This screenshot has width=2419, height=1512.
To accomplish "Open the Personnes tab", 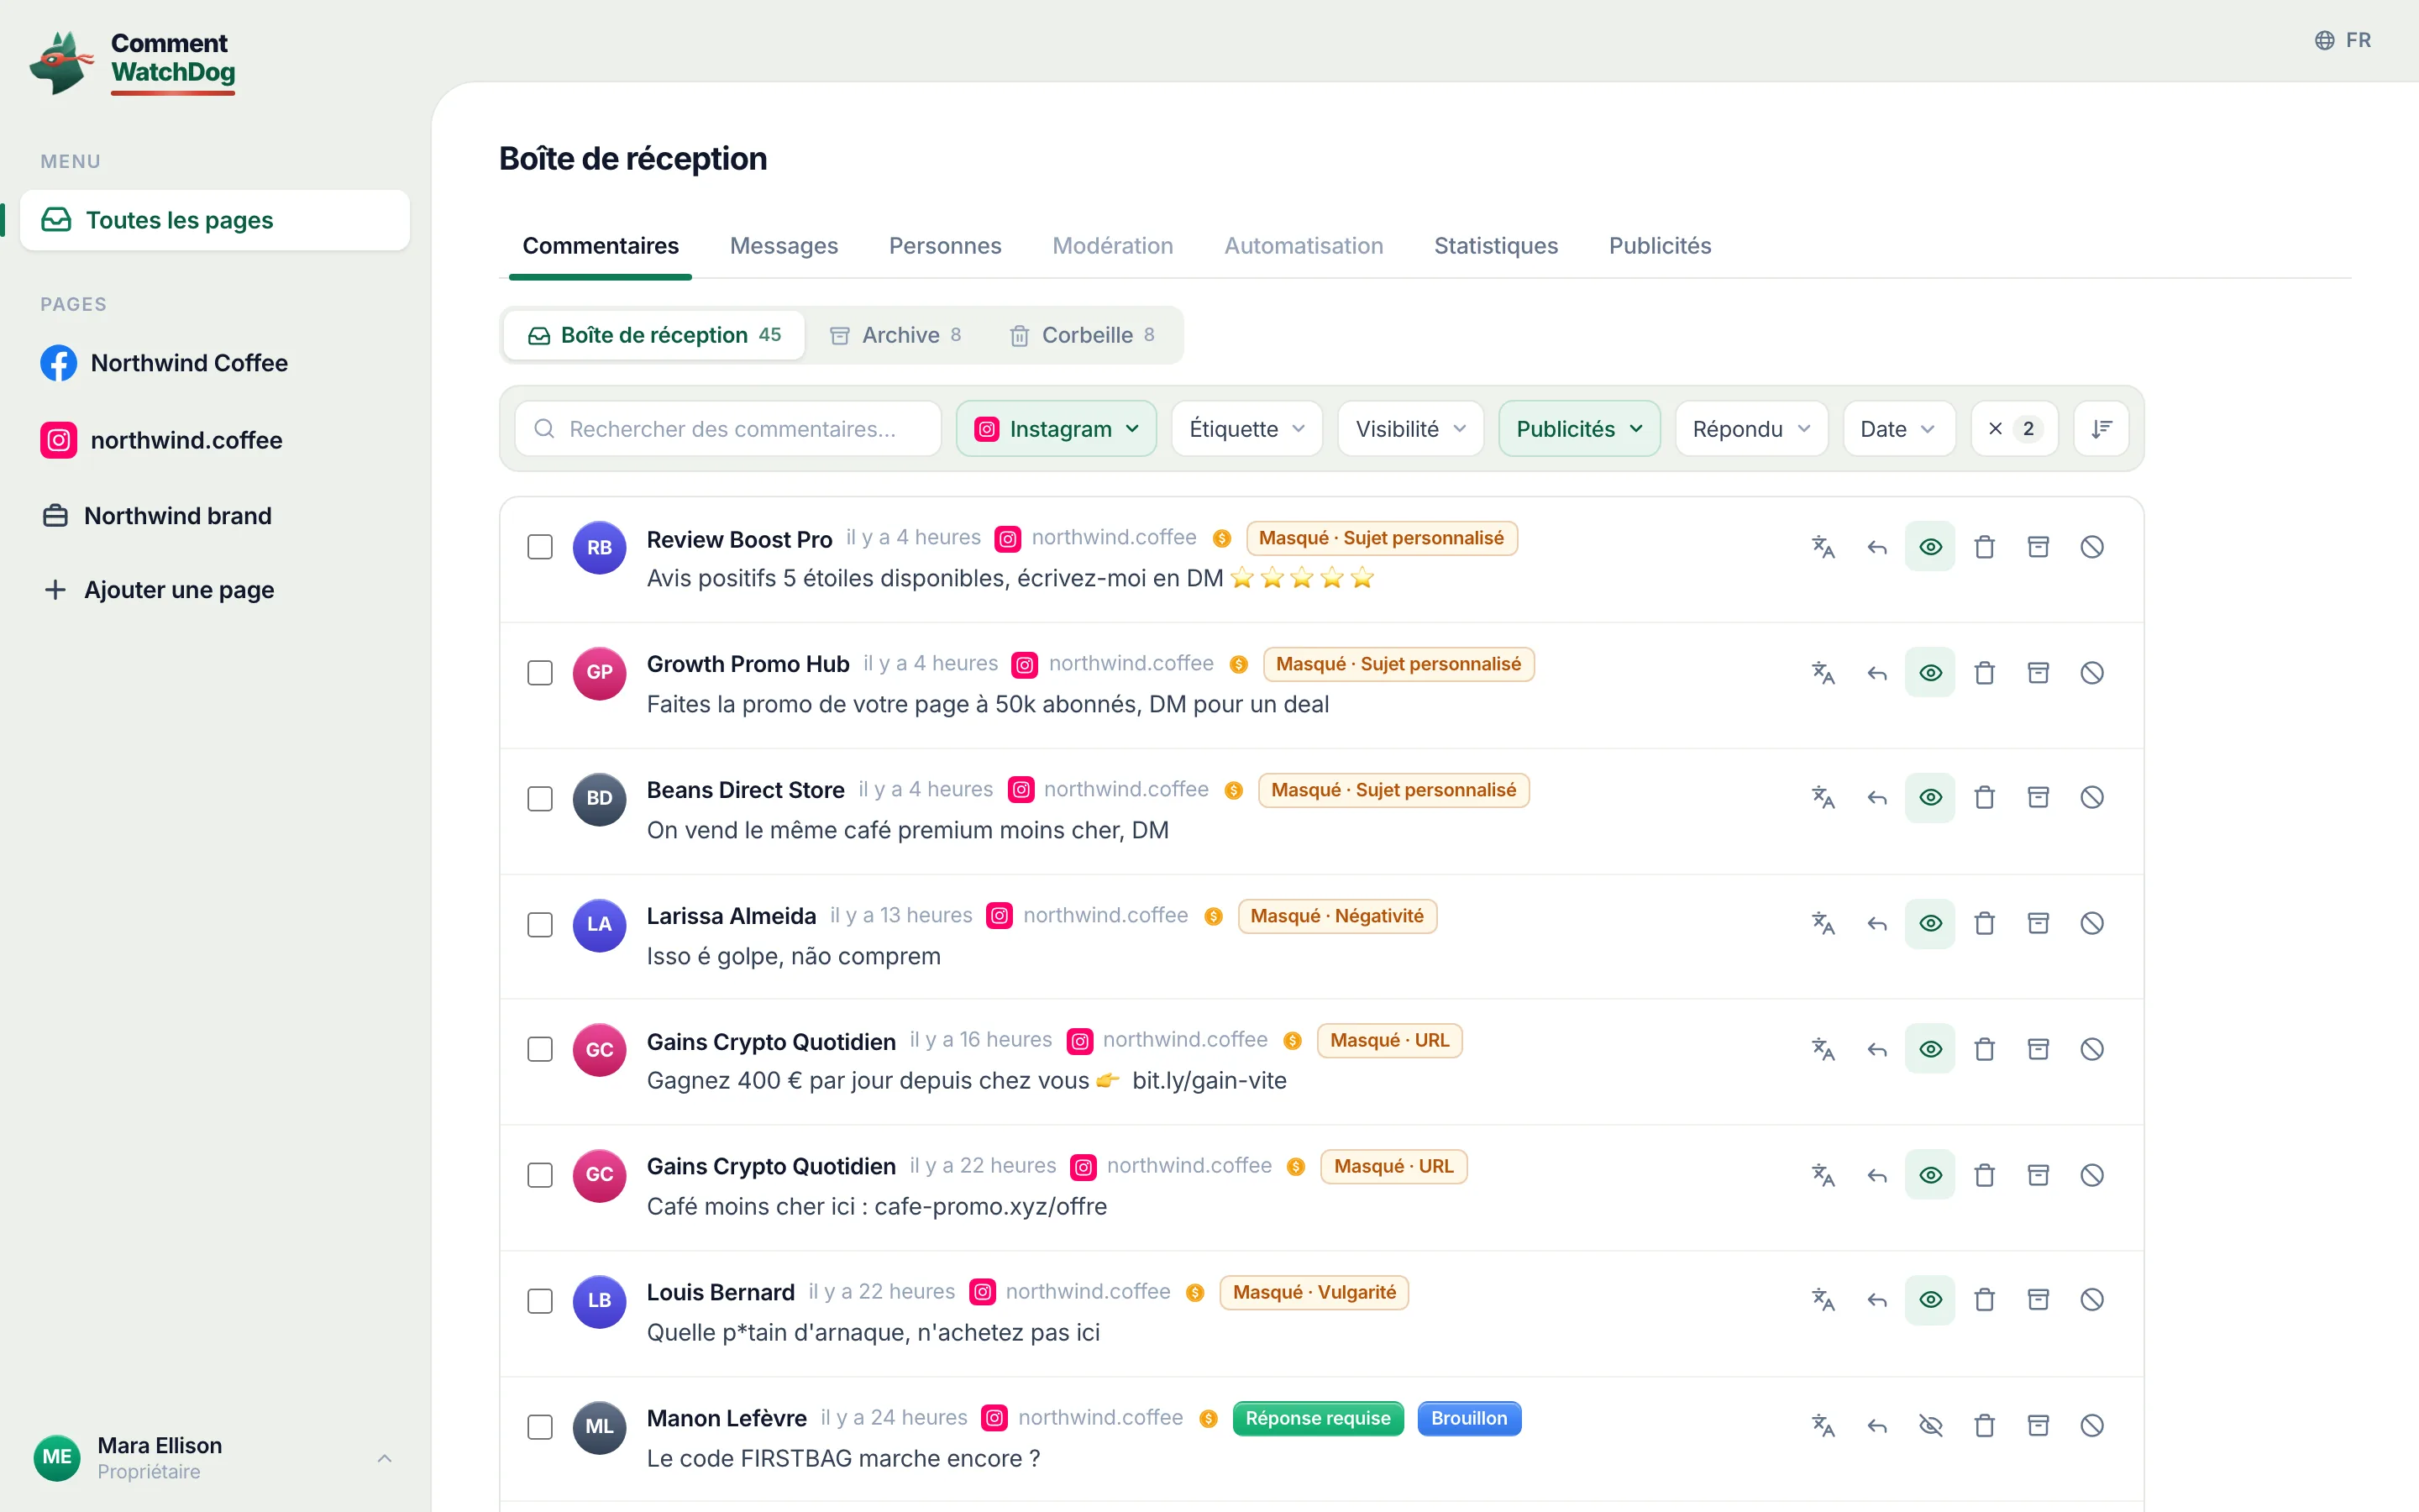I will 945,246.
